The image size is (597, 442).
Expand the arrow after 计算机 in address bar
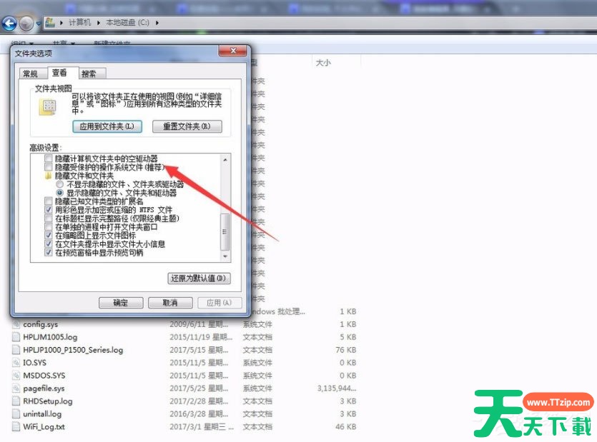(98, 23)
